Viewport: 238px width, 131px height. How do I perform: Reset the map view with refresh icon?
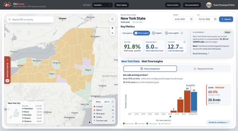[112, 19]
